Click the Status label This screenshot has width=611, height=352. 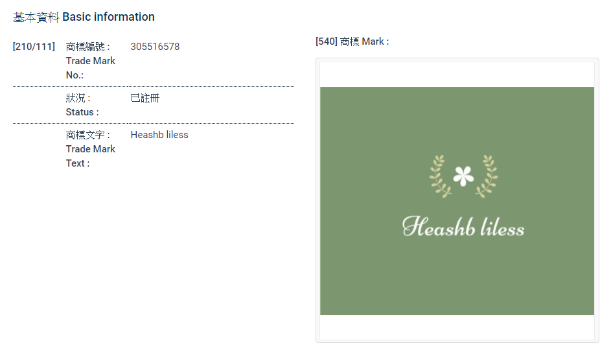point(82,112)
